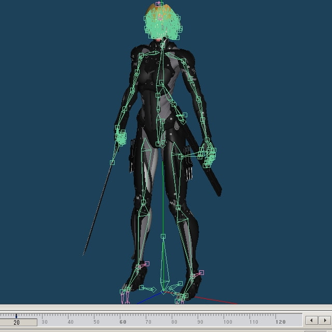Pick the knee bone handle on the right-side leg
332x332 pixels.
coord(178,208)
